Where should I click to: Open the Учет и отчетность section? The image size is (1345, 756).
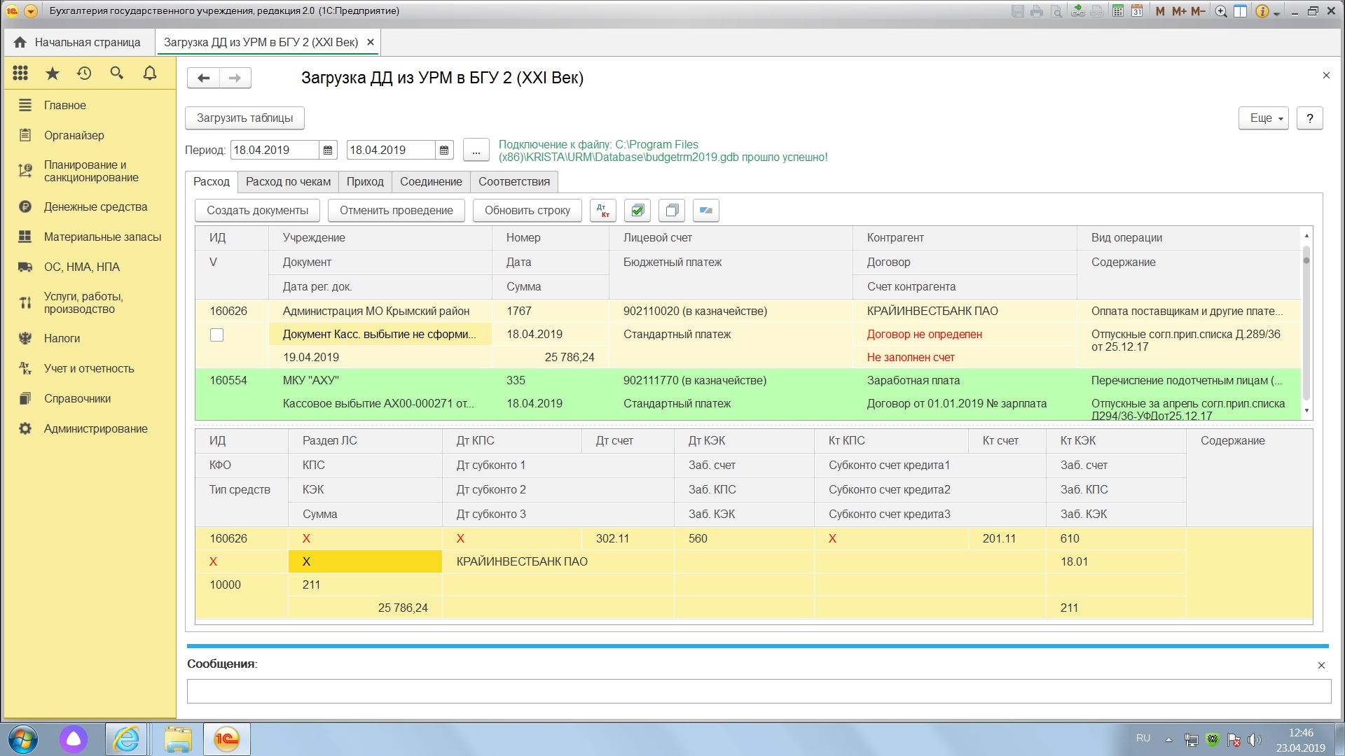pos(90,368)
